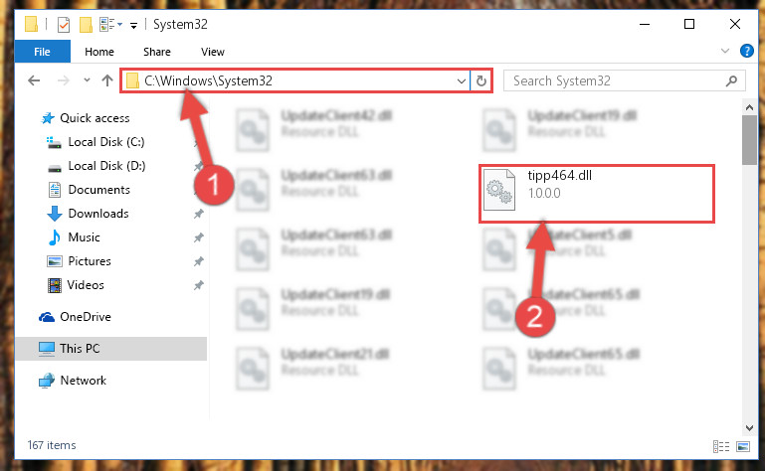Click the Properties checkmark quick access icon

coord(64,25)
